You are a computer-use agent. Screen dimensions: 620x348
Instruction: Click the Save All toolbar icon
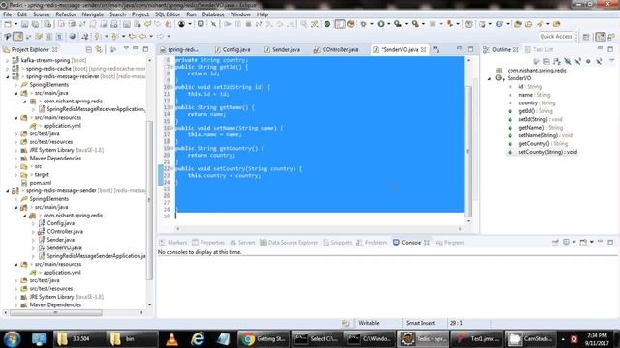[35, 24]
